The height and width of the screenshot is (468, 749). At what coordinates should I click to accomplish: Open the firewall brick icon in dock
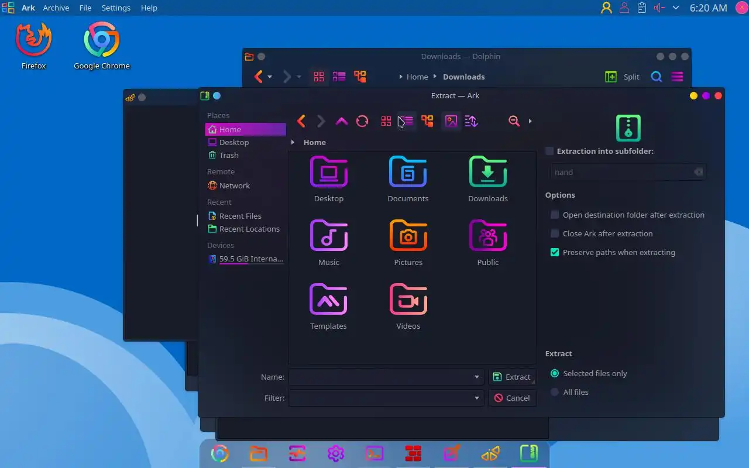pyautogui.click(x=413, y=453)
